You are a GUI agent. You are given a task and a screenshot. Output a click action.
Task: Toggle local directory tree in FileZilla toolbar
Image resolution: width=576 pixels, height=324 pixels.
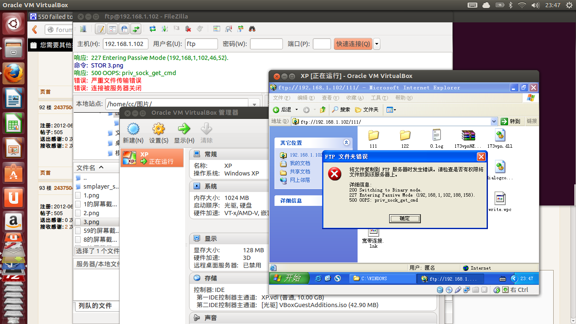tap(112, 29)
